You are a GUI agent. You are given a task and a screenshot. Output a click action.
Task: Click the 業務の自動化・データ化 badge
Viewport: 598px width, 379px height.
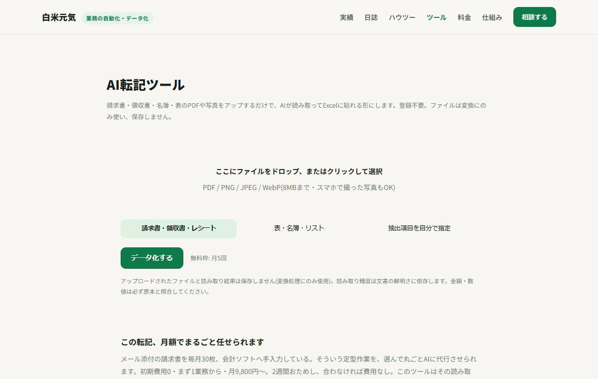click(117, 18)
